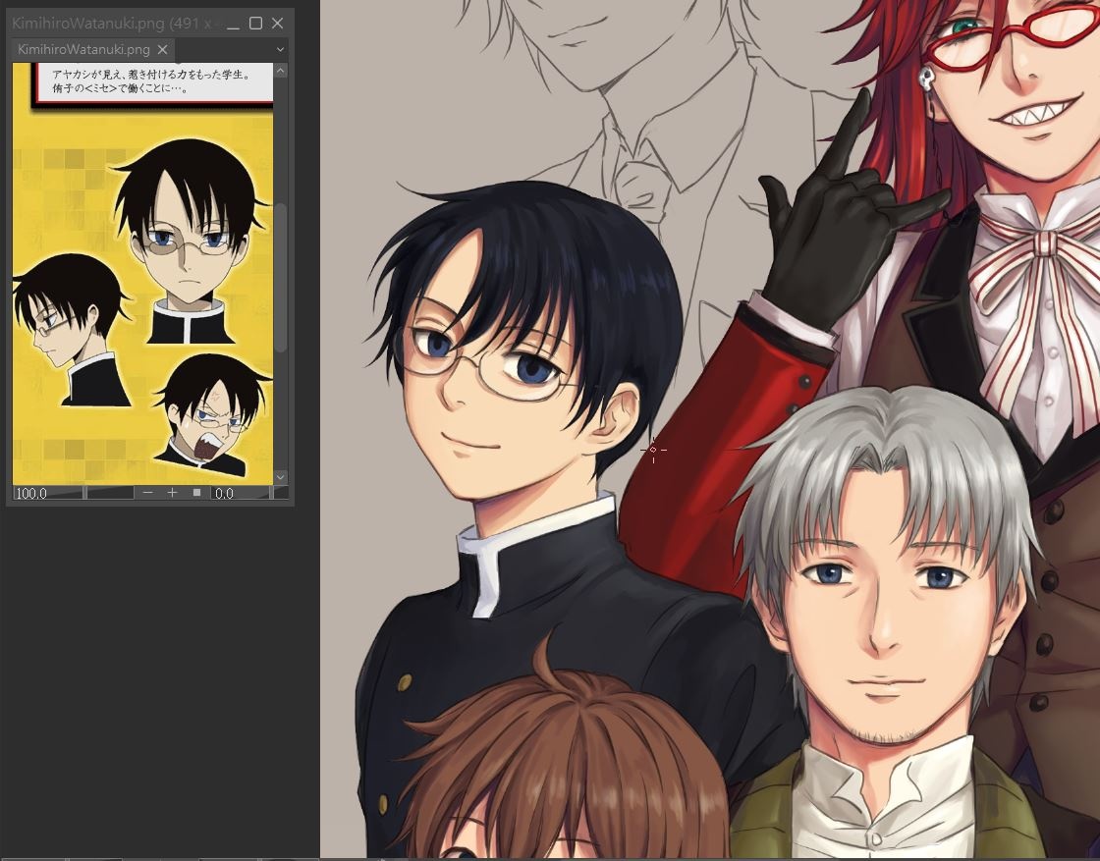1100x861 pixels.
Task: Close the KimihiroWatanuki.png tab
Action: tap(162, 50)
